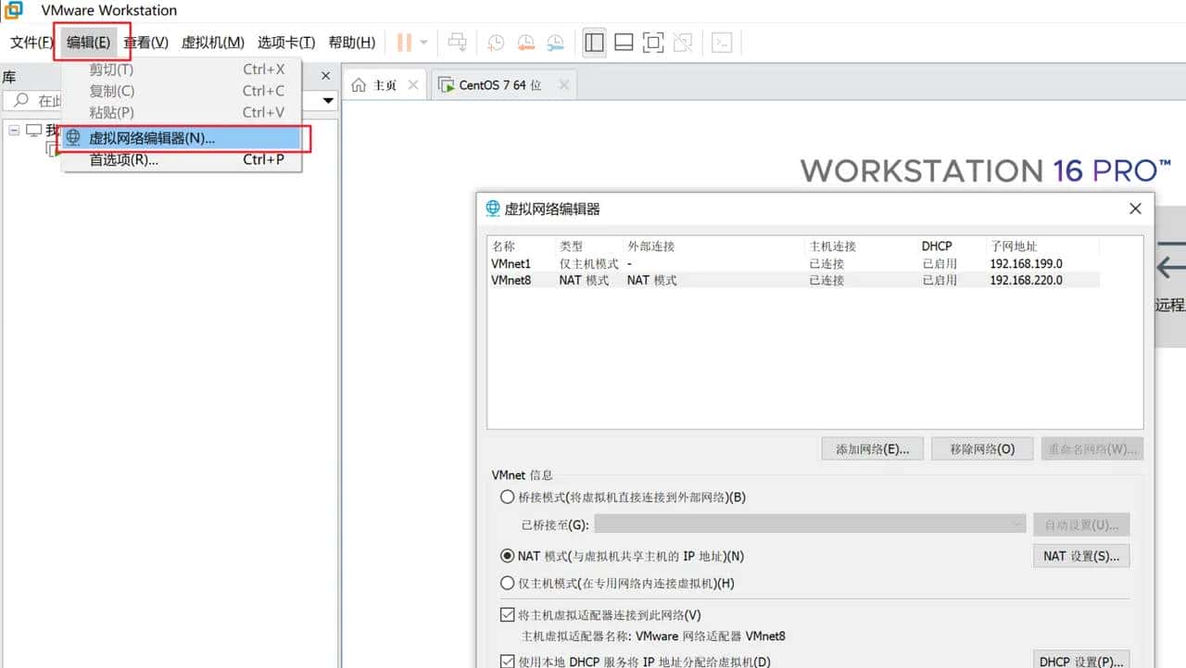This screenshot has width=1186, height=668.
Task: Click the pause virtual machine toolbar icon
Action: (404, 43)
